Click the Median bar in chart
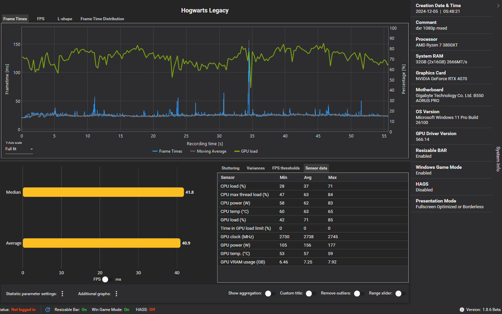The image size is (502, 314). tap(103, 192)
